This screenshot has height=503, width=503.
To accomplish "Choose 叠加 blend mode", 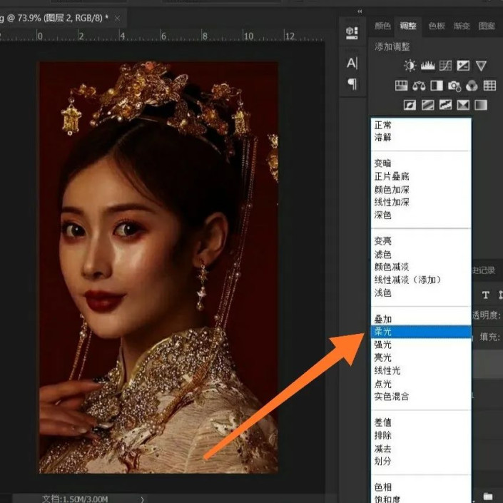I will click(421, 319).
